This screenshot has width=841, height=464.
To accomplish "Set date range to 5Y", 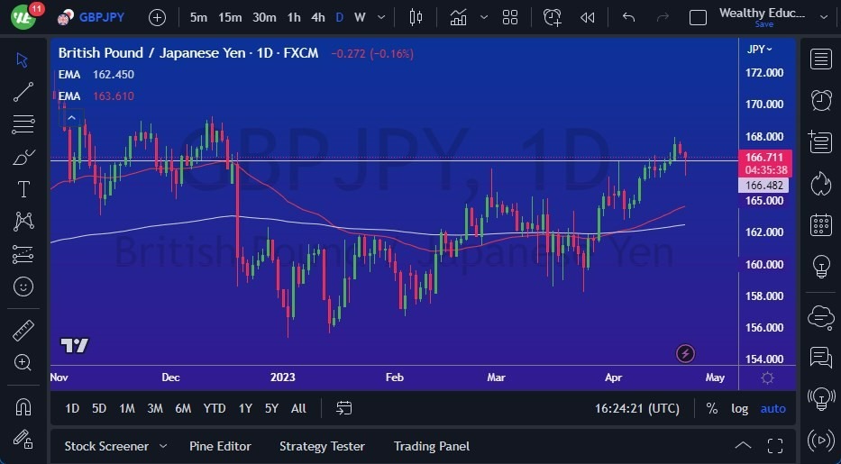I will coord(272,409).
